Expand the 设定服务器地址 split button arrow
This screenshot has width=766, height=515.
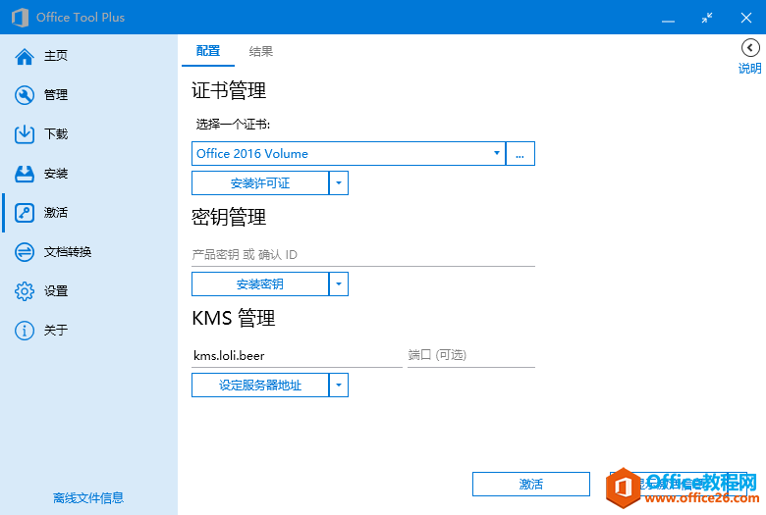point(339,386)
